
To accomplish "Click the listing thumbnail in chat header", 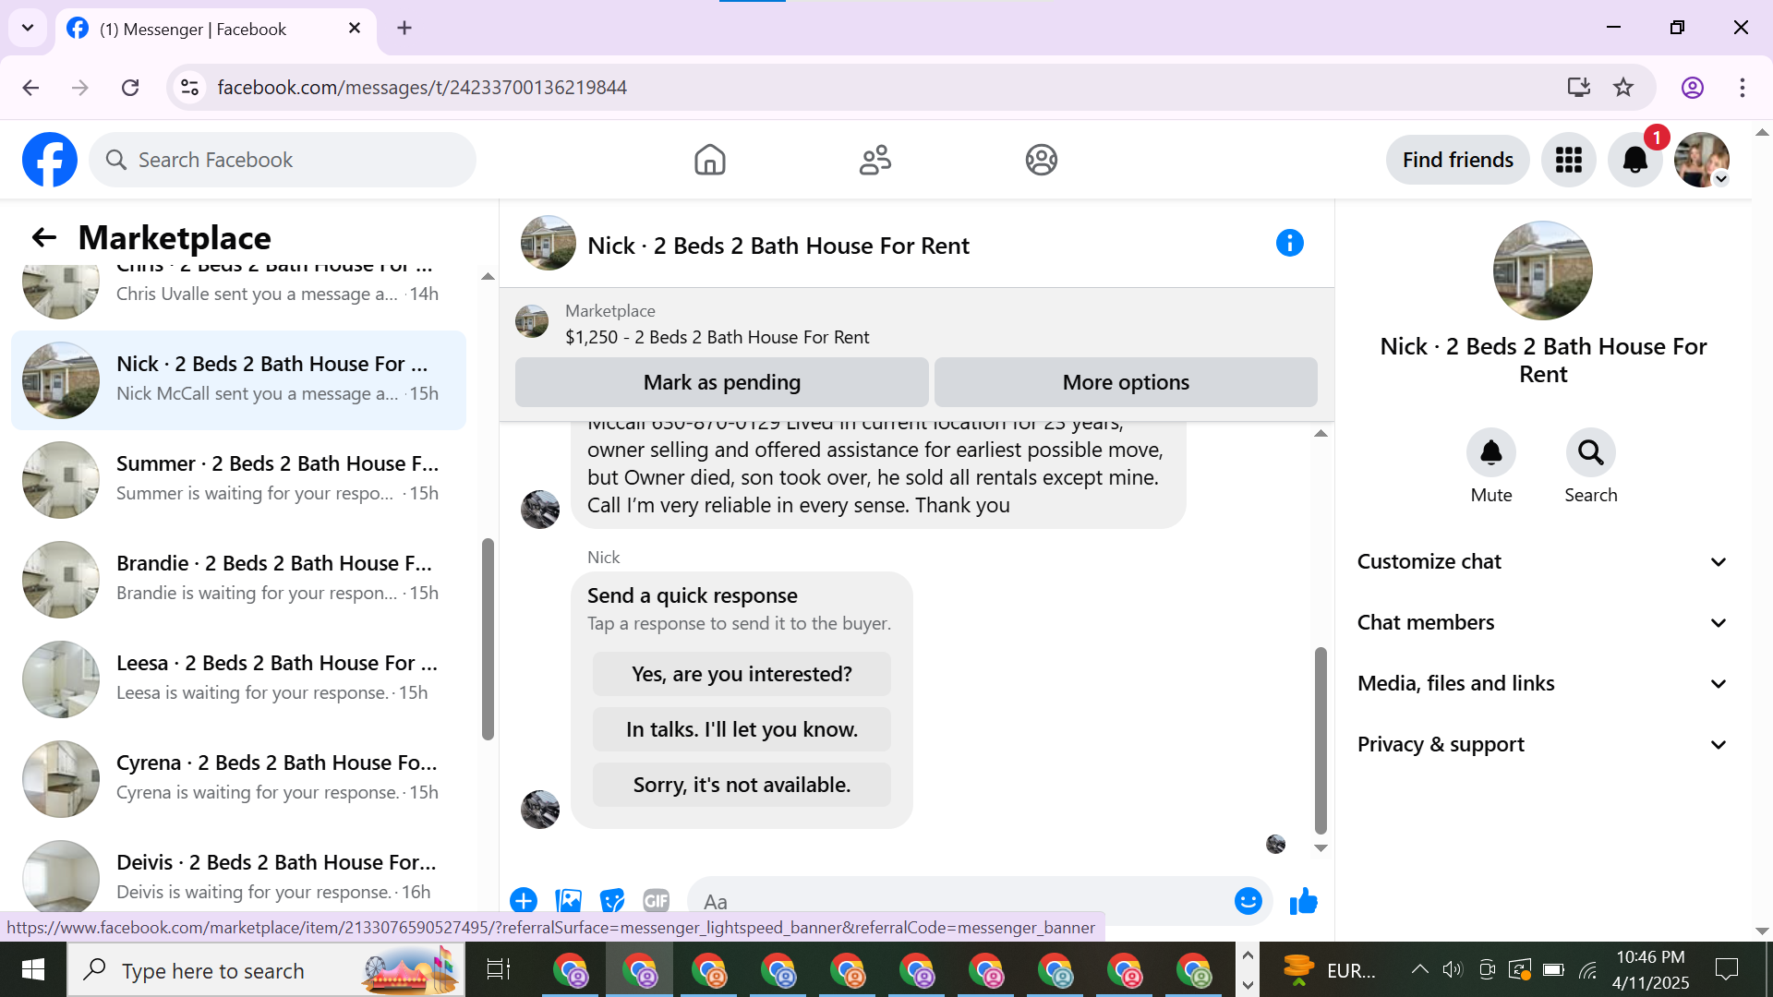I will point(548,243).
